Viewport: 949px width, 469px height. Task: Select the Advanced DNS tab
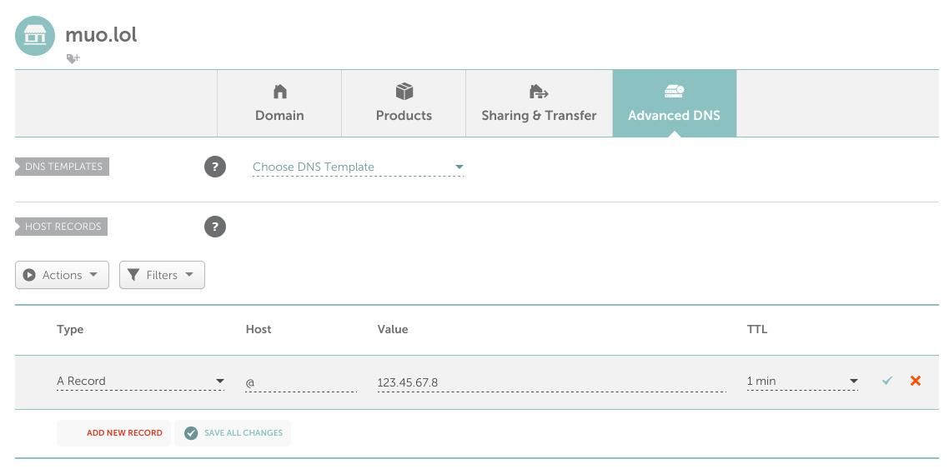[675, 103]
